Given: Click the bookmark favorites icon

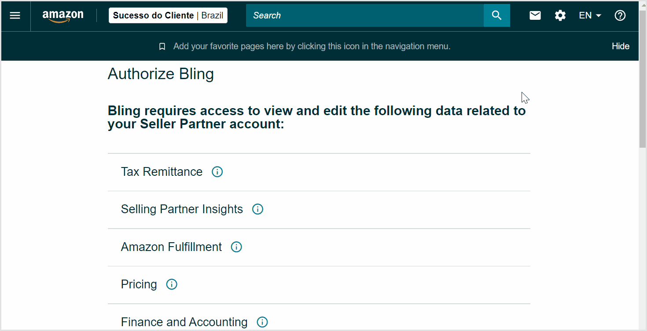Looking at the screenshot, I should tap(162, 47).
